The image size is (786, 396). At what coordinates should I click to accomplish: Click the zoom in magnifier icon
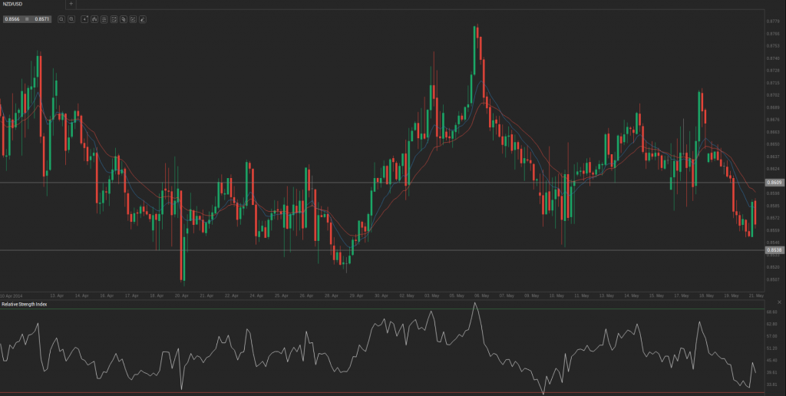pyautogui.click(x=71, y=18)
